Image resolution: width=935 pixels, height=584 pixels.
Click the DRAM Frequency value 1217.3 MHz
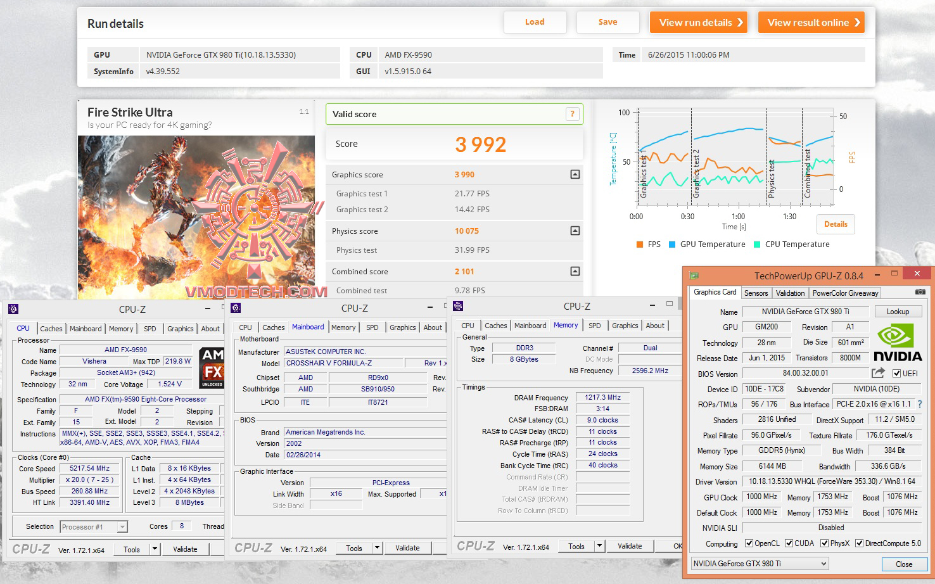(602, 397)
